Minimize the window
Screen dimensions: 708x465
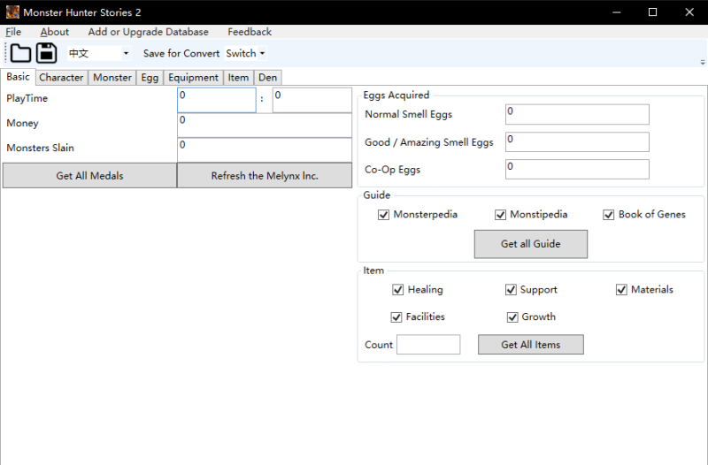(x=617, y=12)
